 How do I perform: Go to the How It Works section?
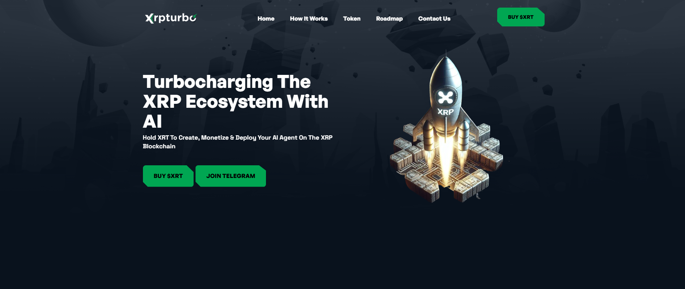pos(309,18)
